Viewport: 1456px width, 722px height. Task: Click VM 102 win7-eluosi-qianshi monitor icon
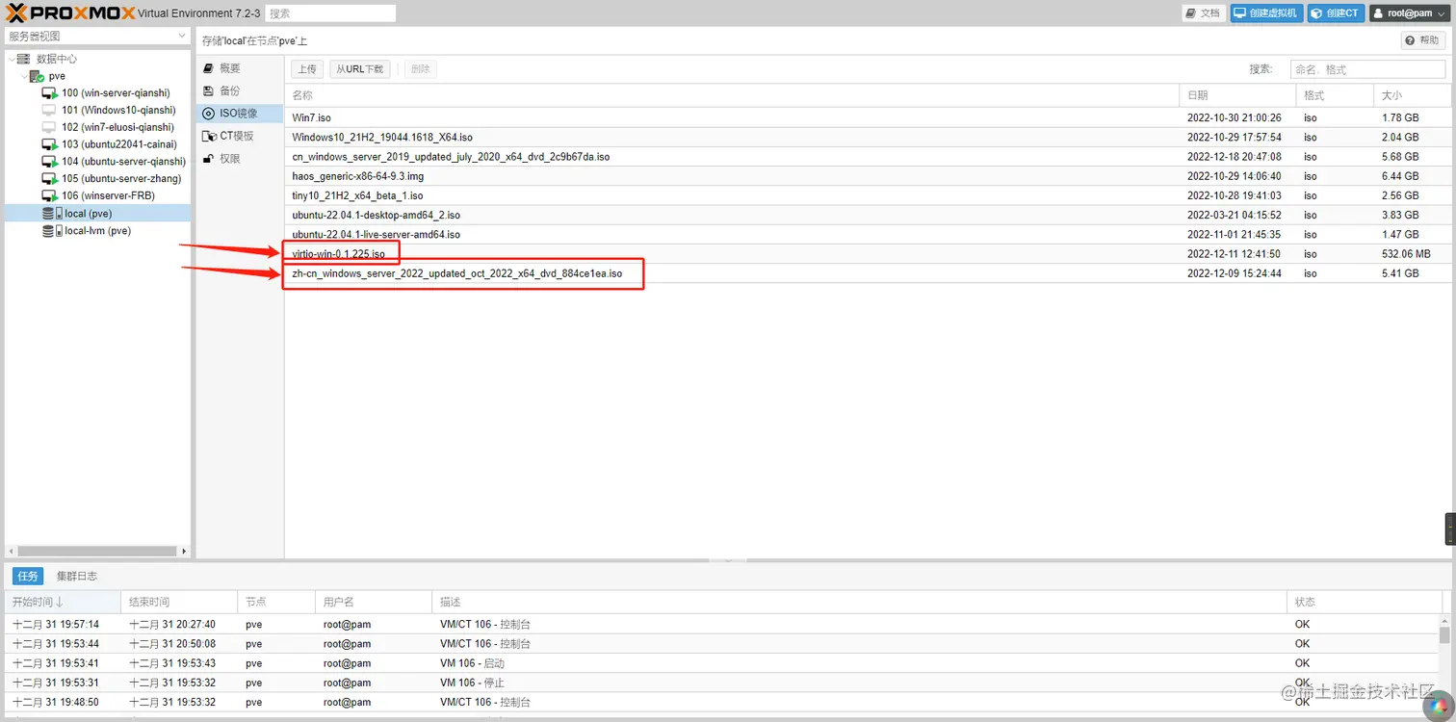point(49,127)
